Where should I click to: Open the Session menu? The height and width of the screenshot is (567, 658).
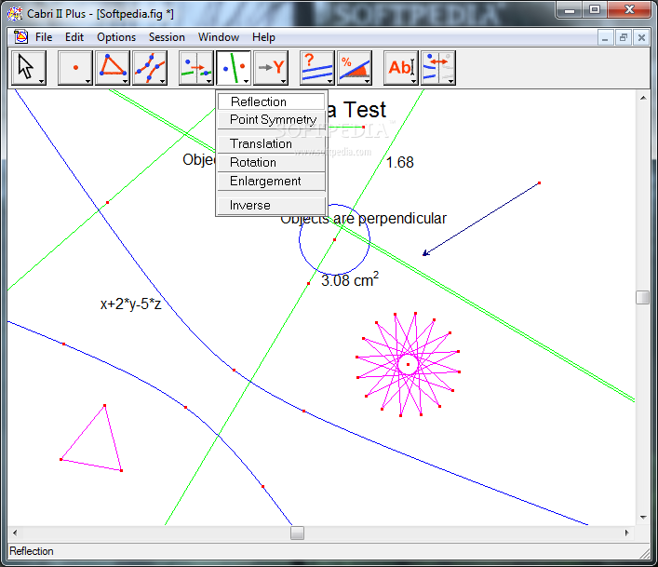[167, 37]
